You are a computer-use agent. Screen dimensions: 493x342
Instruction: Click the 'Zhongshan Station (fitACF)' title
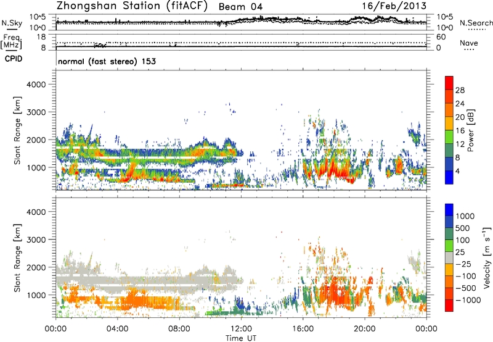[x=132, y=6]
